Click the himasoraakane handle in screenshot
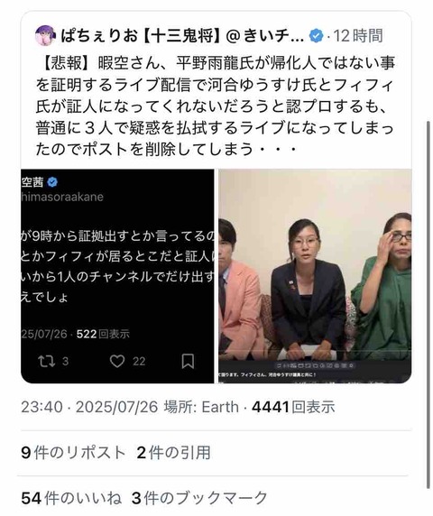 pos(62,197)
